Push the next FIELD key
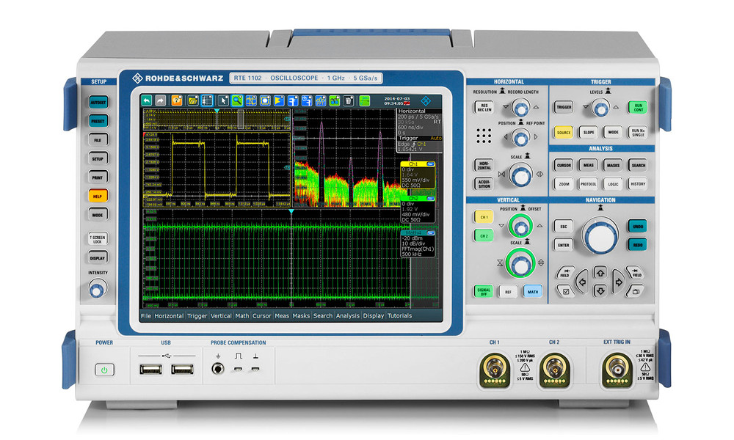 (x=635, y=273)
